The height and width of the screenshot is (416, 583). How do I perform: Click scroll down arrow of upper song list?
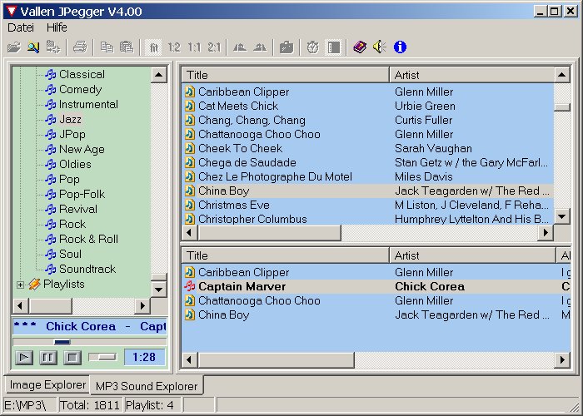[x=562, y=216]
